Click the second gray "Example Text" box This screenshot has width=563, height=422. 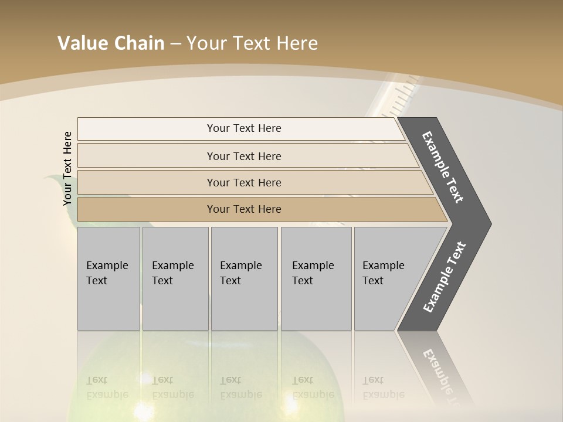point(175,278)
